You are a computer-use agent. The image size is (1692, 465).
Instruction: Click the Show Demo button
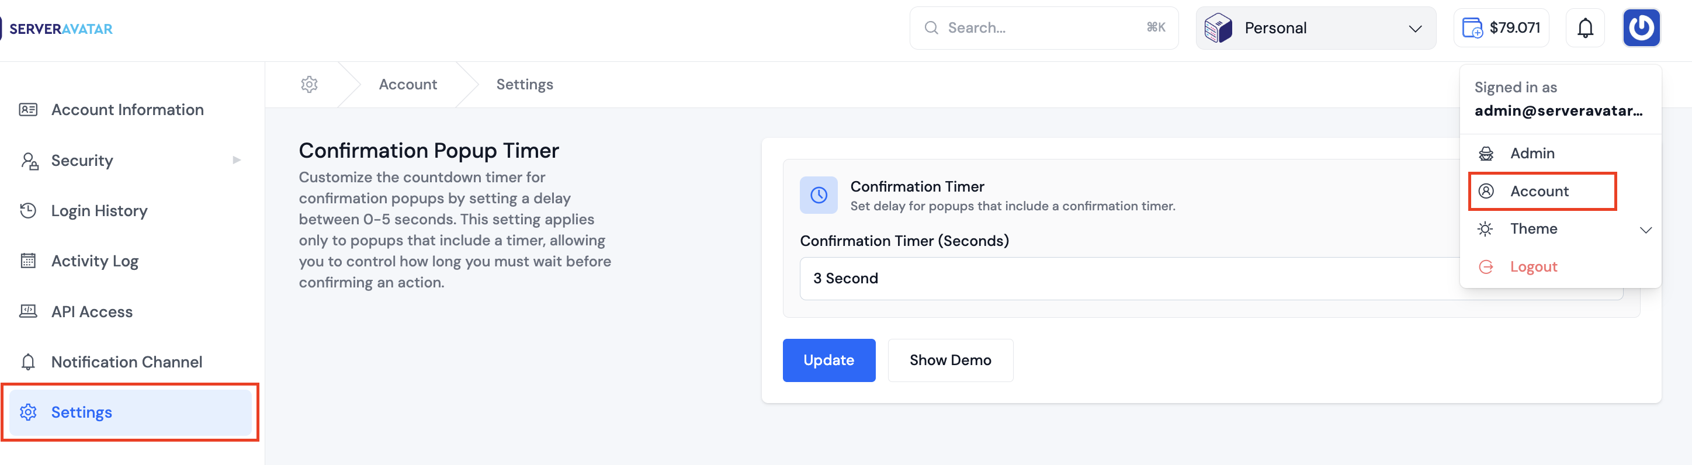pyautogui.click(x=950, y=360)
